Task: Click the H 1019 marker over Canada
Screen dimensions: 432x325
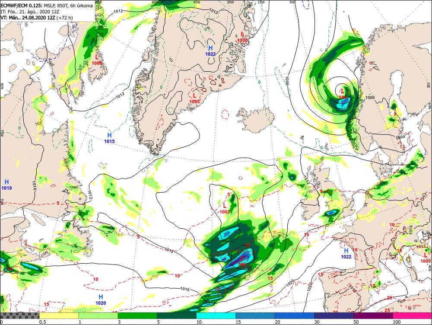Action: click(6, 185)
